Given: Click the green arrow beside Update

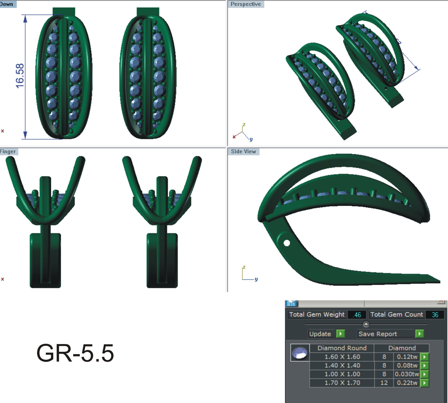Looking at the screenshot, I should (340, 334).
